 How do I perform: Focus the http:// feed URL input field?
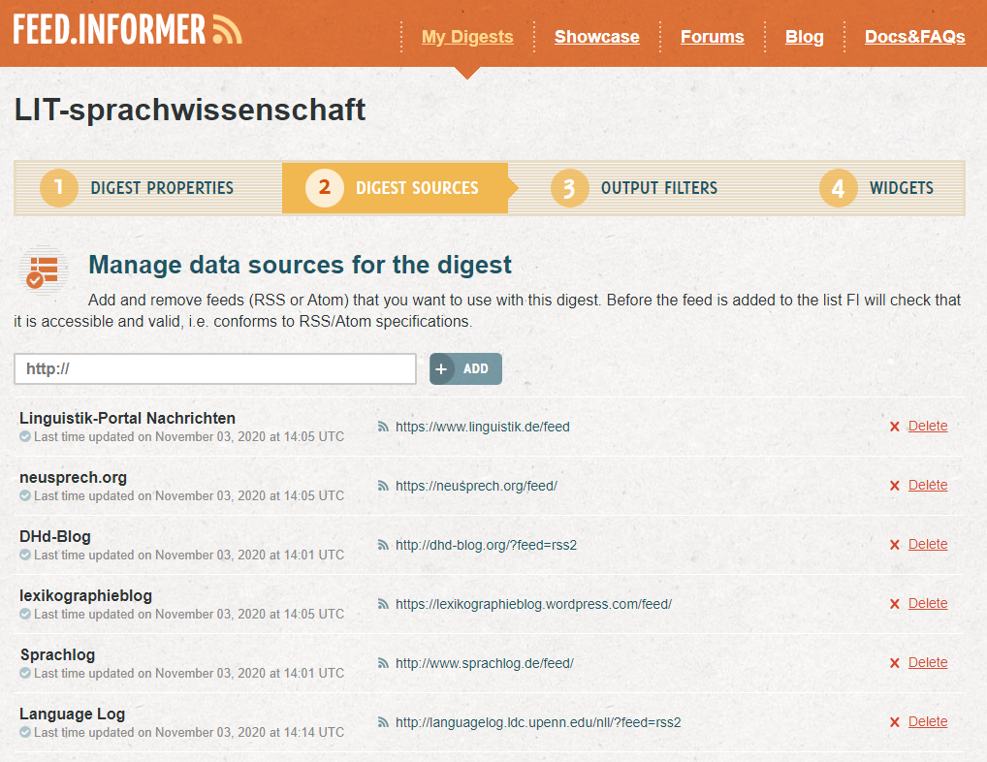[215, 368]
